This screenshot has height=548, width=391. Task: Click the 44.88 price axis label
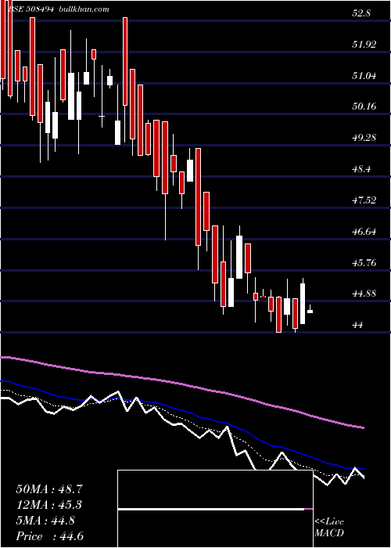pyautogui.click(x=364, y=294)
